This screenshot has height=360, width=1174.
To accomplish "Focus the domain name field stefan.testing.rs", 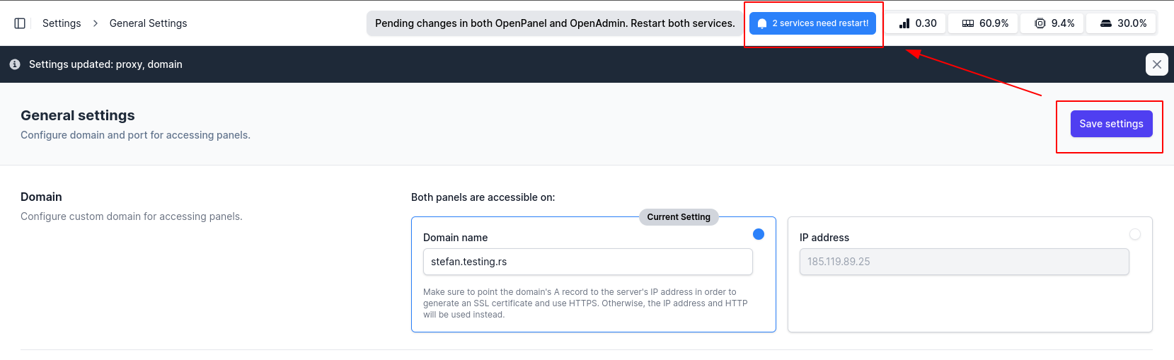I will 587,262.
